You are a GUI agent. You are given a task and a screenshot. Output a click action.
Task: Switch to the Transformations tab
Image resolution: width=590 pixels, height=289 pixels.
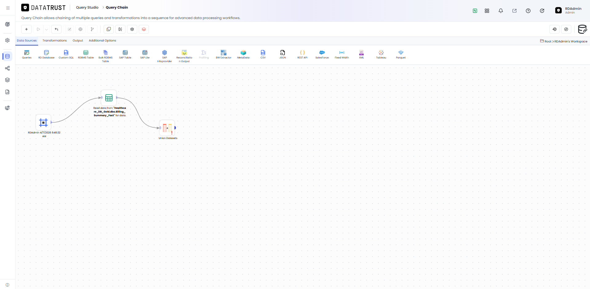coord(54,41)
